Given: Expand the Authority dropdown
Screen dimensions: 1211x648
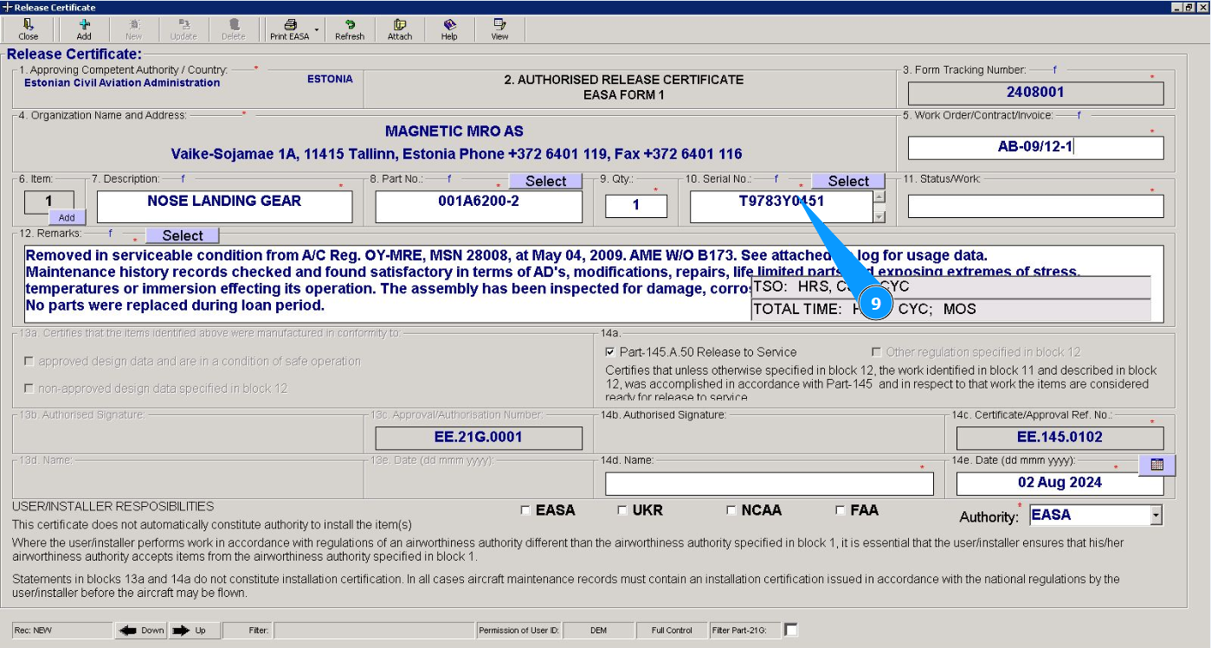Looking at the screenshot, I should [x=1156, y=516].
